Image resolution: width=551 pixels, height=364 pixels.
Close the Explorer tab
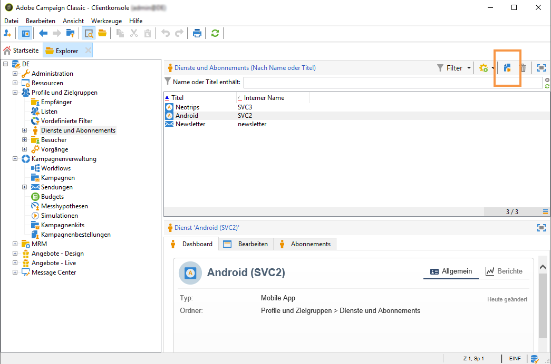[x=88, y=50]
